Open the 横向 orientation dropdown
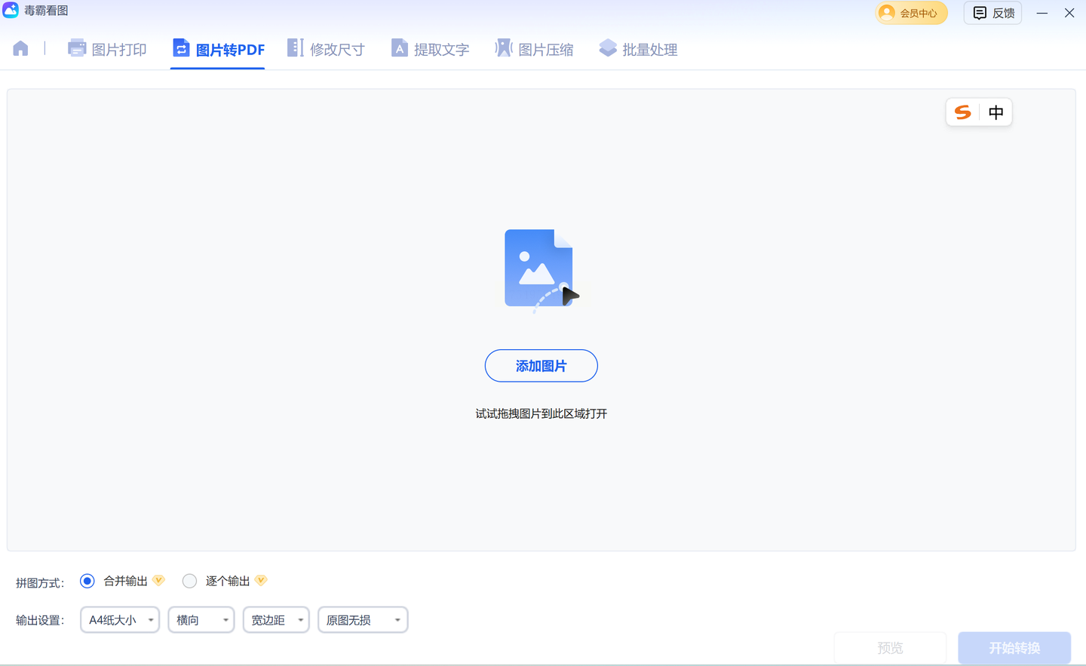The width and height of the screenshot is (1086, 666). point(201,620)
